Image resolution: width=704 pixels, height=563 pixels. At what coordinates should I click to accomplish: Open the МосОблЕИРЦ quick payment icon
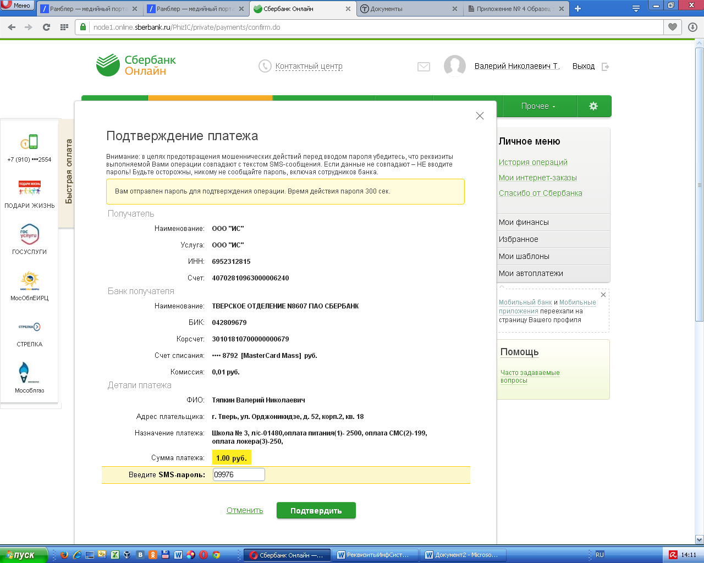30,280
